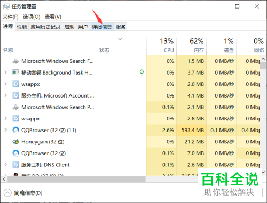The height and width of the screenshot is (203, 267).
Task: Click the vertical scrollbar thumb
Action: point(263,66)
